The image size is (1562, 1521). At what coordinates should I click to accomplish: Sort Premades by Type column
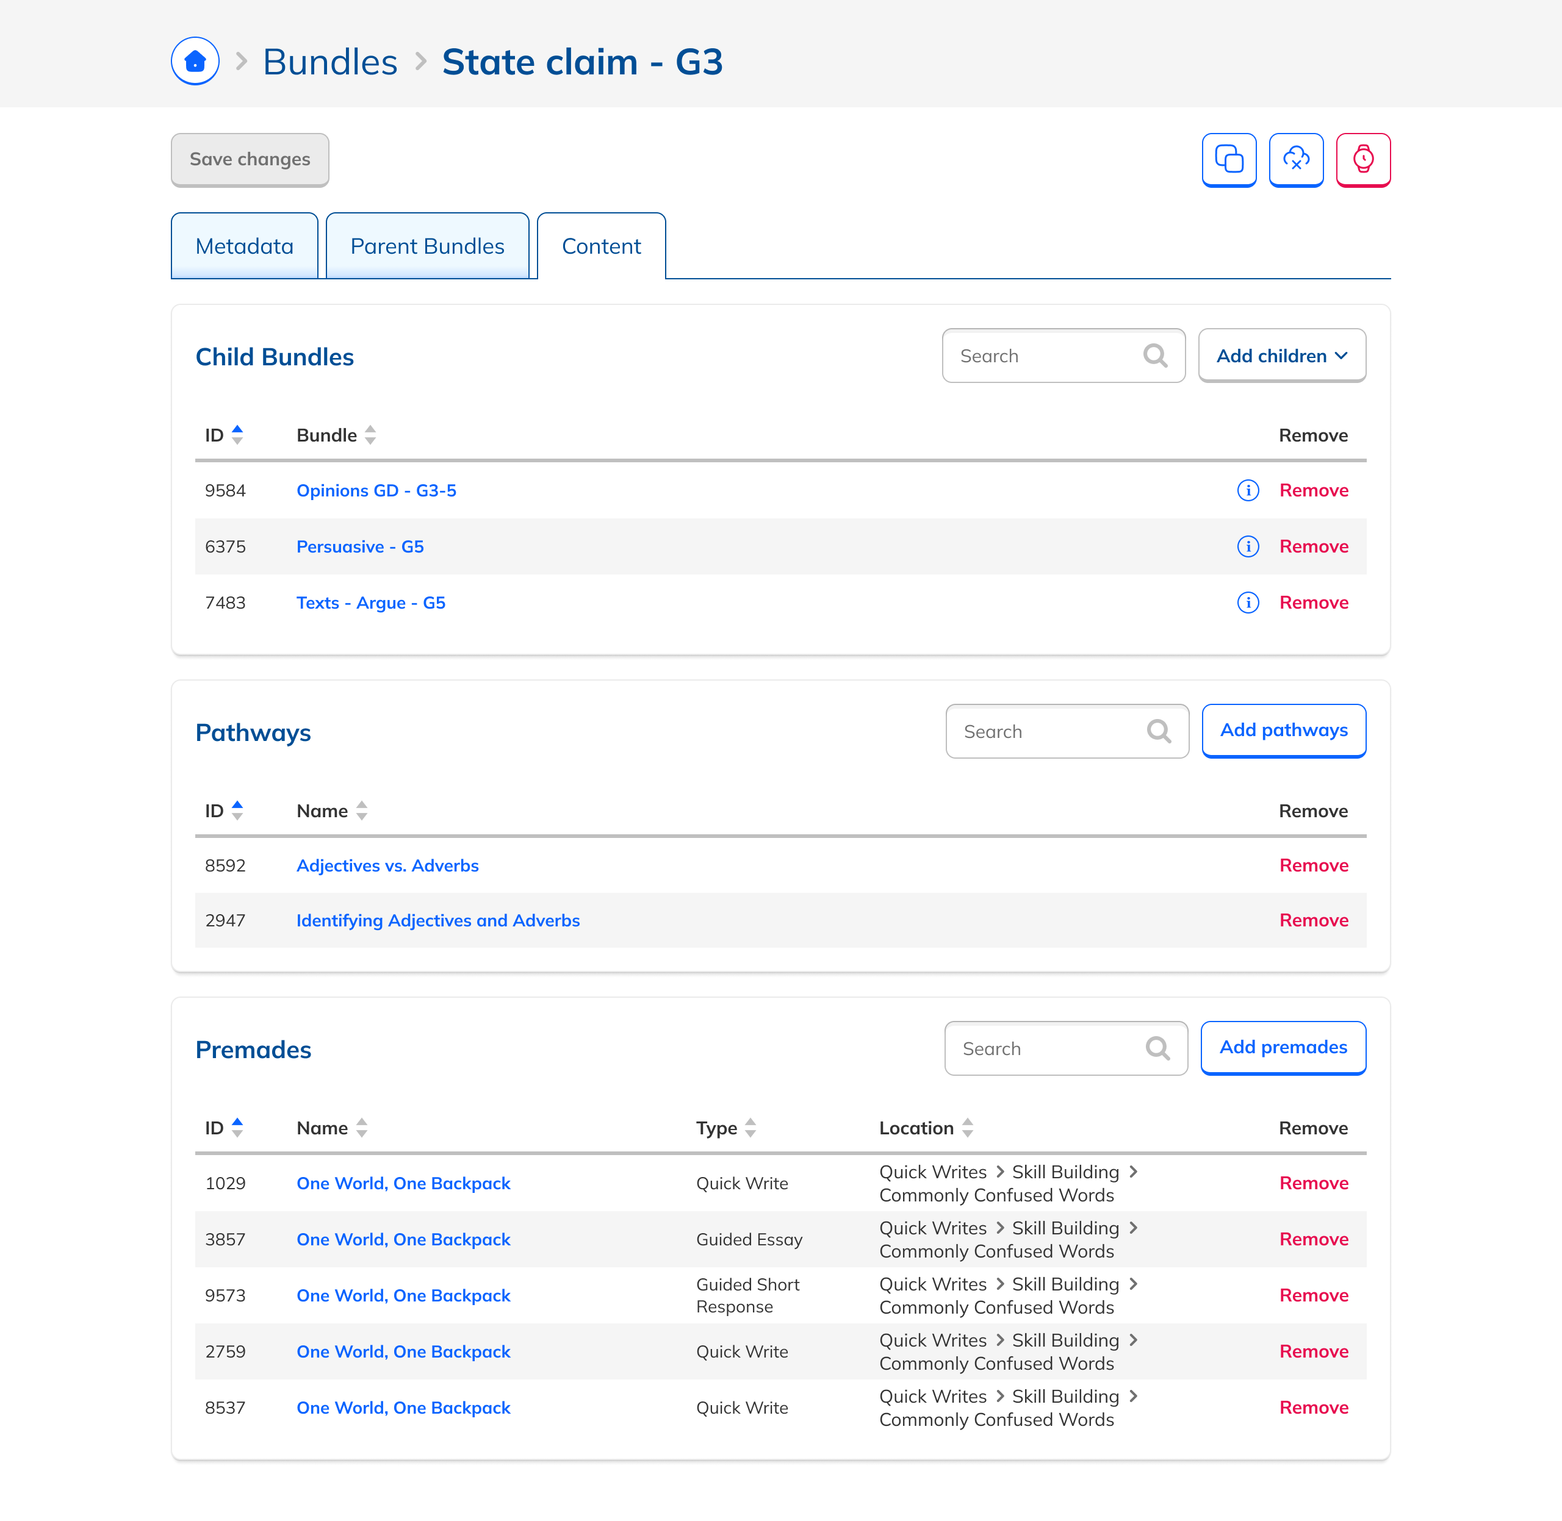point(750,1128)
